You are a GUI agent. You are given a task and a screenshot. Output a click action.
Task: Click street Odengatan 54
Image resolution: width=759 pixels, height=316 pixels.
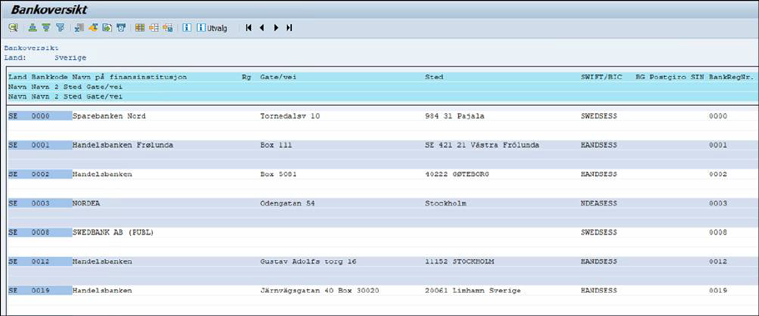pos(288,203)
